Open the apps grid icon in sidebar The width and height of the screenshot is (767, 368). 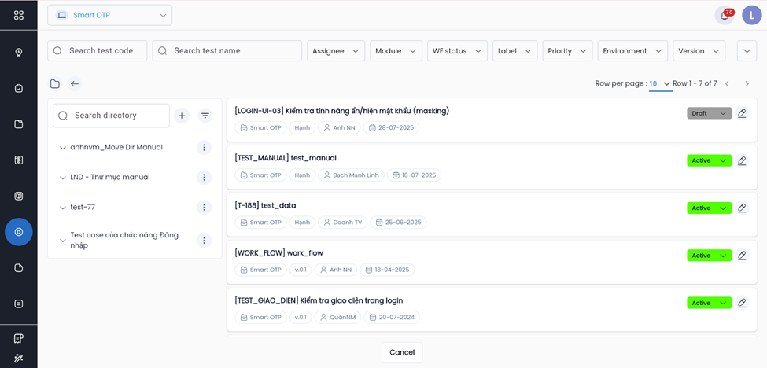pos(19,15)
